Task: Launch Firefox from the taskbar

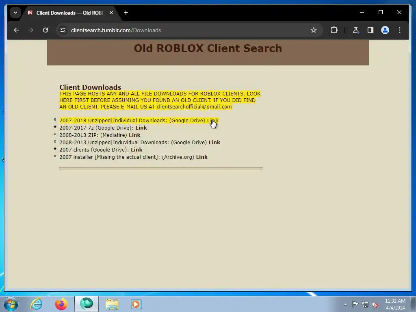Action: pos(61,304)
